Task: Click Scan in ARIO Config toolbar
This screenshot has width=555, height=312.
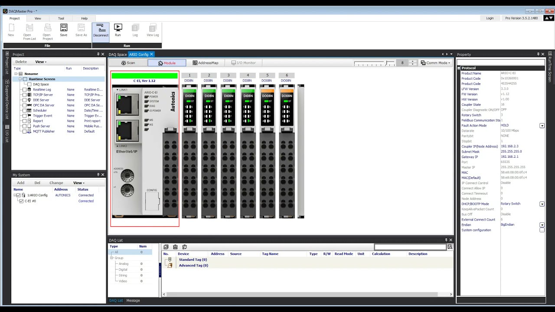Action: tap(128, 63)
